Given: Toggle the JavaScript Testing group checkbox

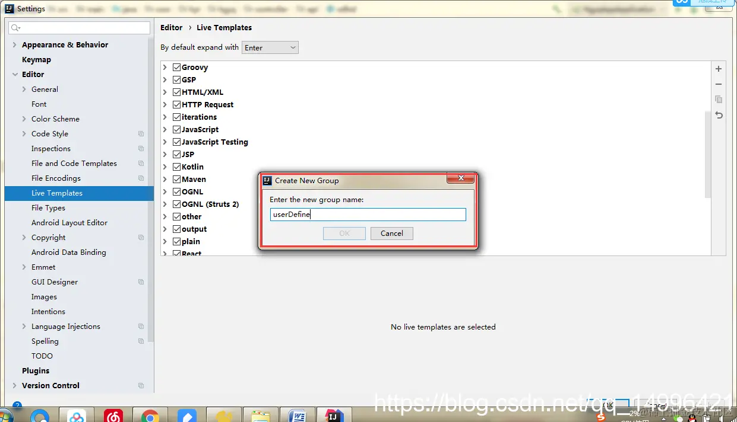Looking at the screenshot, I should coord(177,142).
